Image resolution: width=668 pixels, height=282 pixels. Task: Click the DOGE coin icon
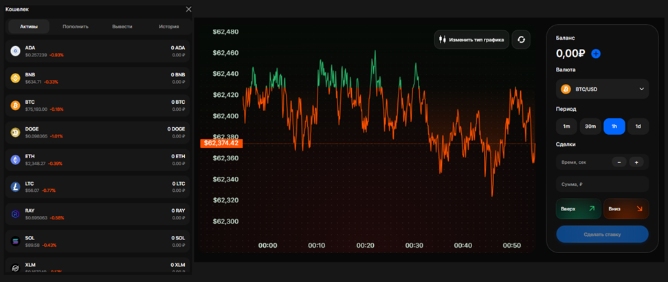pyautogui.click(x=15, y=132)
